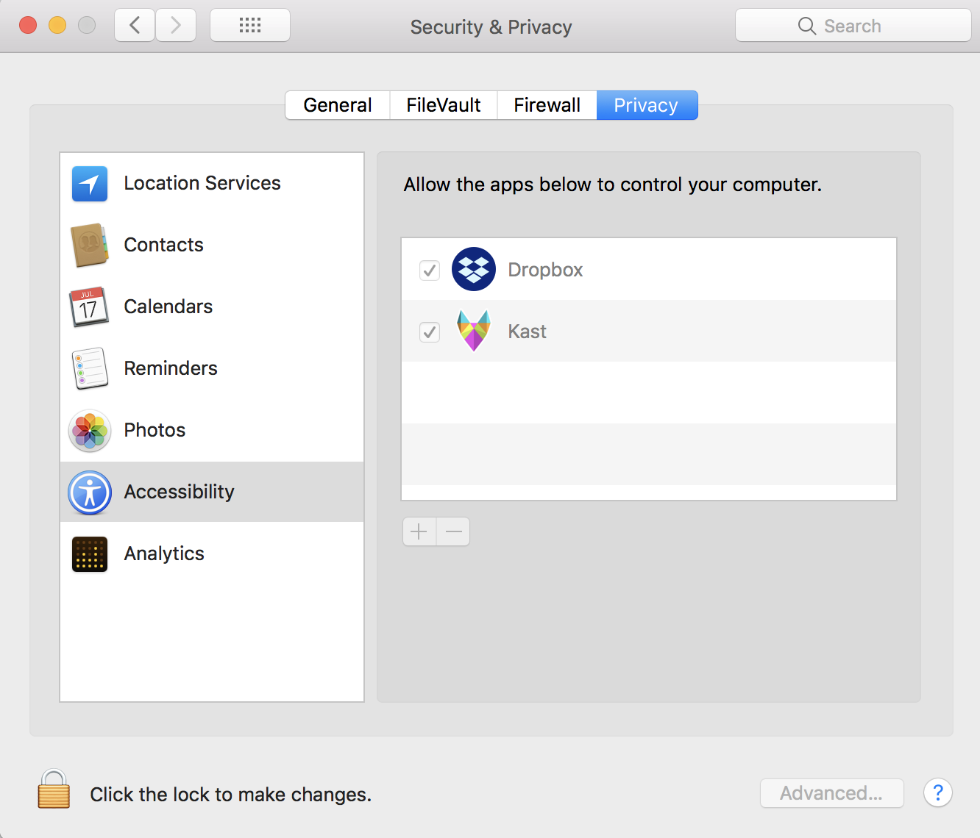Toggle the Dropbox checkbox
The width and height of the screenshot is (980, 838).
click(430, 271)
